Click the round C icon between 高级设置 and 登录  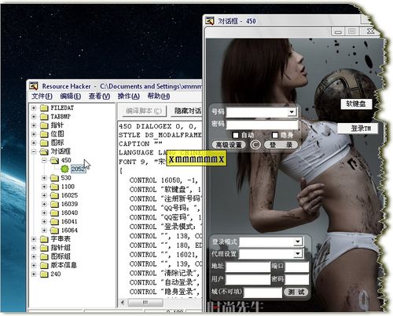pyautogui.click(x=255, y=144)
